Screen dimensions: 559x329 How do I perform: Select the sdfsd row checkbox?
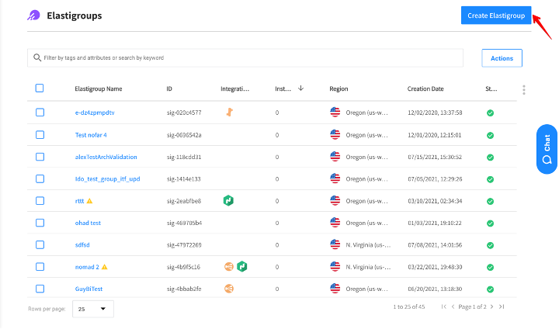(x=40, y=244)
